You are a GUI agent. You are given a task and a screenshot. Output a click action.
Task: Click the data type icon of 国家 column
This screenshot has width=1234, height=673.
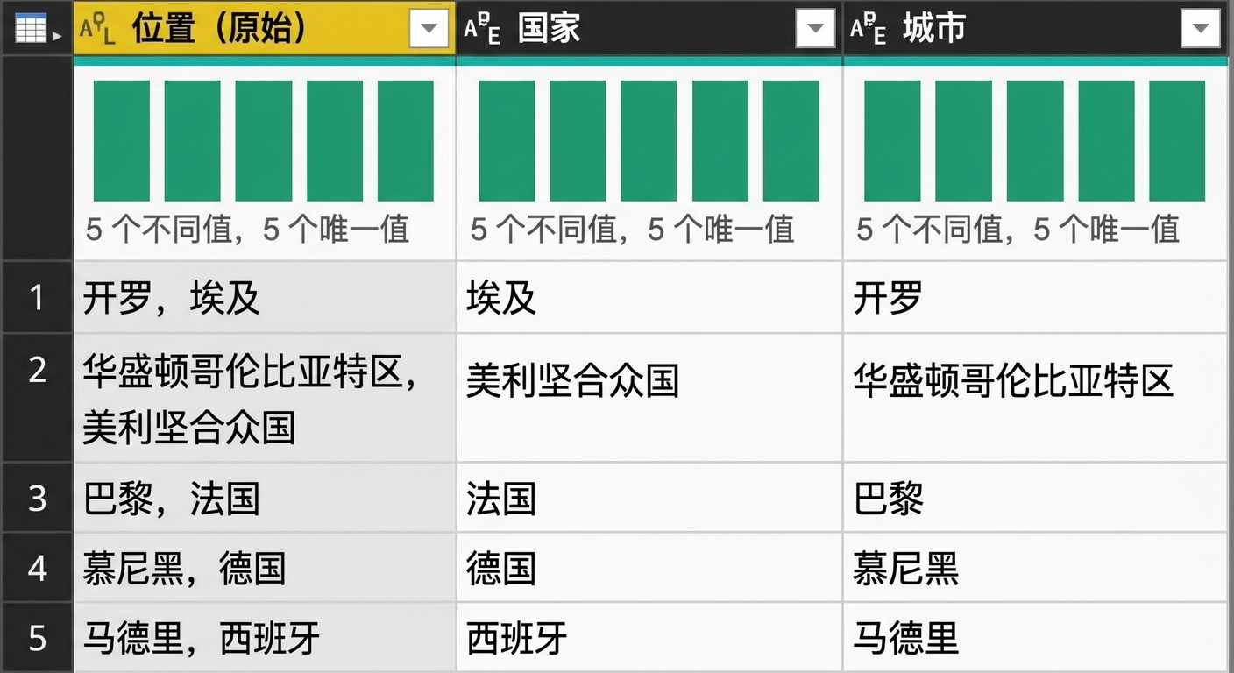click(482, 30)
